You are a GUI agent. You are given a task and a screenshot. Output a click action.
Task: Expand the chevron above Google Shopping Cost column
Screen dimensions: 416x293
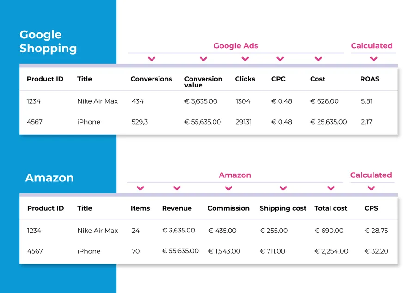(x=318, y=59)
